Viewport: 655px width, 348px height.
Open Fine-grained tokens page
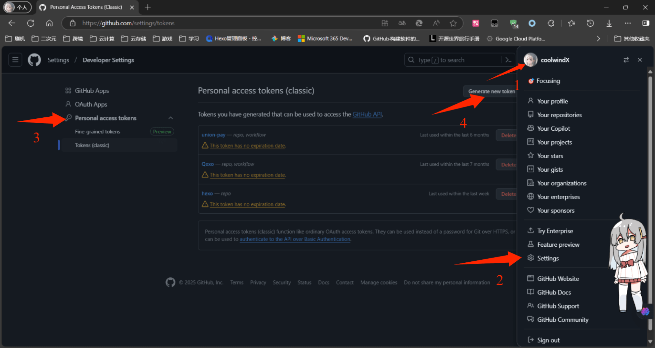(98, 132)
